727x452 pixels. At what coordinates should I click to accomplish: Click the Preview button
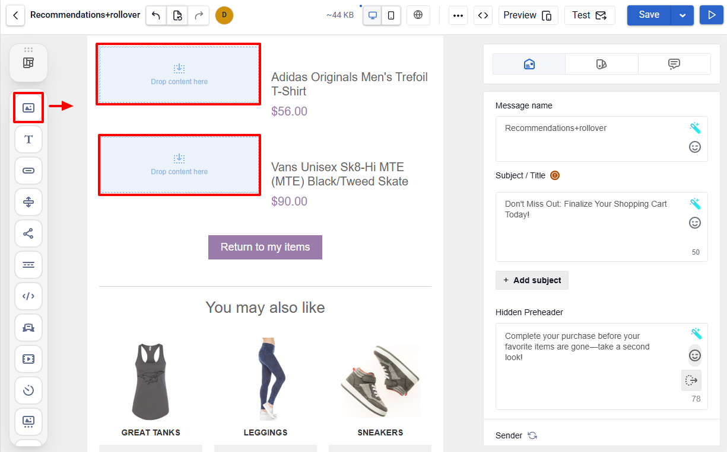tap(528, 15)
